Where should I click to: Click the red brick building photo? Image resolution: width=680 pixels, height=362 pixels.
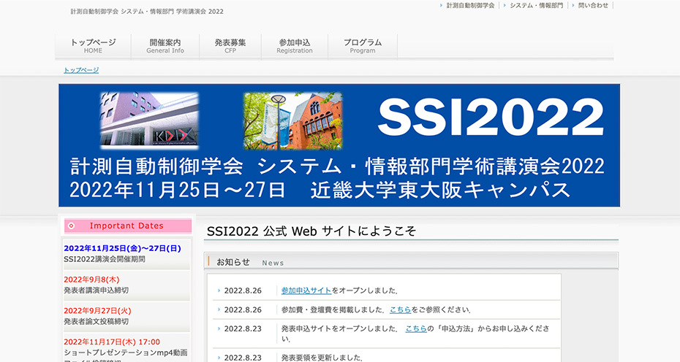(292, 120)
